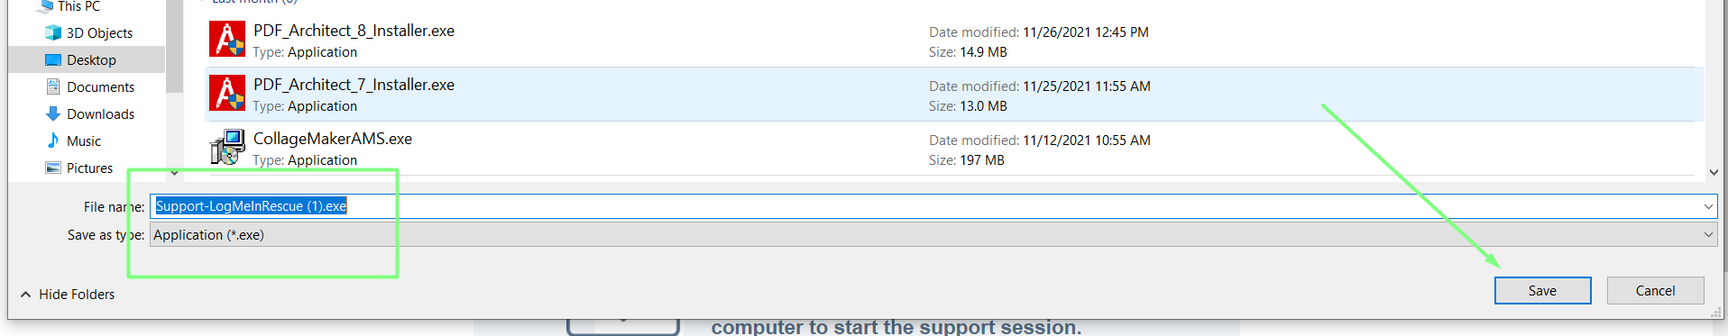1728x336 pixels.
Task: Open the Pictures folder icon
Action: pyautogui.click(x=53, y=168)
